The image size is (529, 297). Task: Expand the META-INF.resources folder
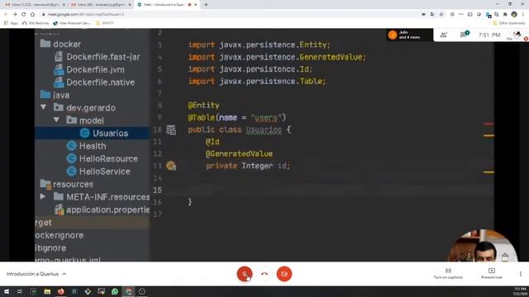pos(42,196)
